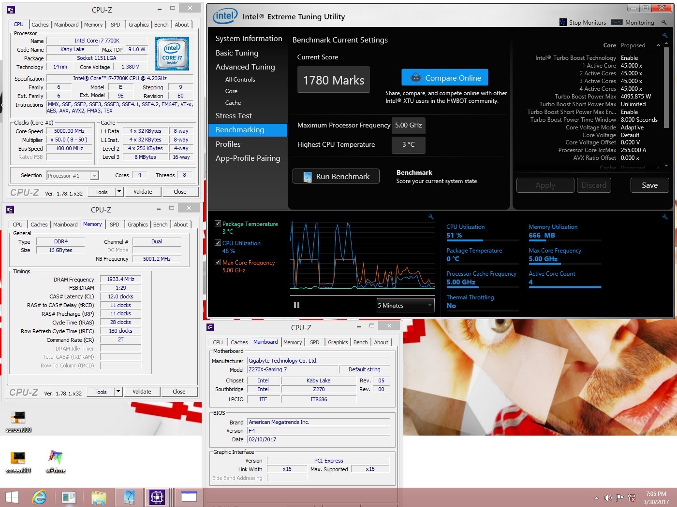
Task: Click the blue wrench above the monitoring graph
Action: 431,217
